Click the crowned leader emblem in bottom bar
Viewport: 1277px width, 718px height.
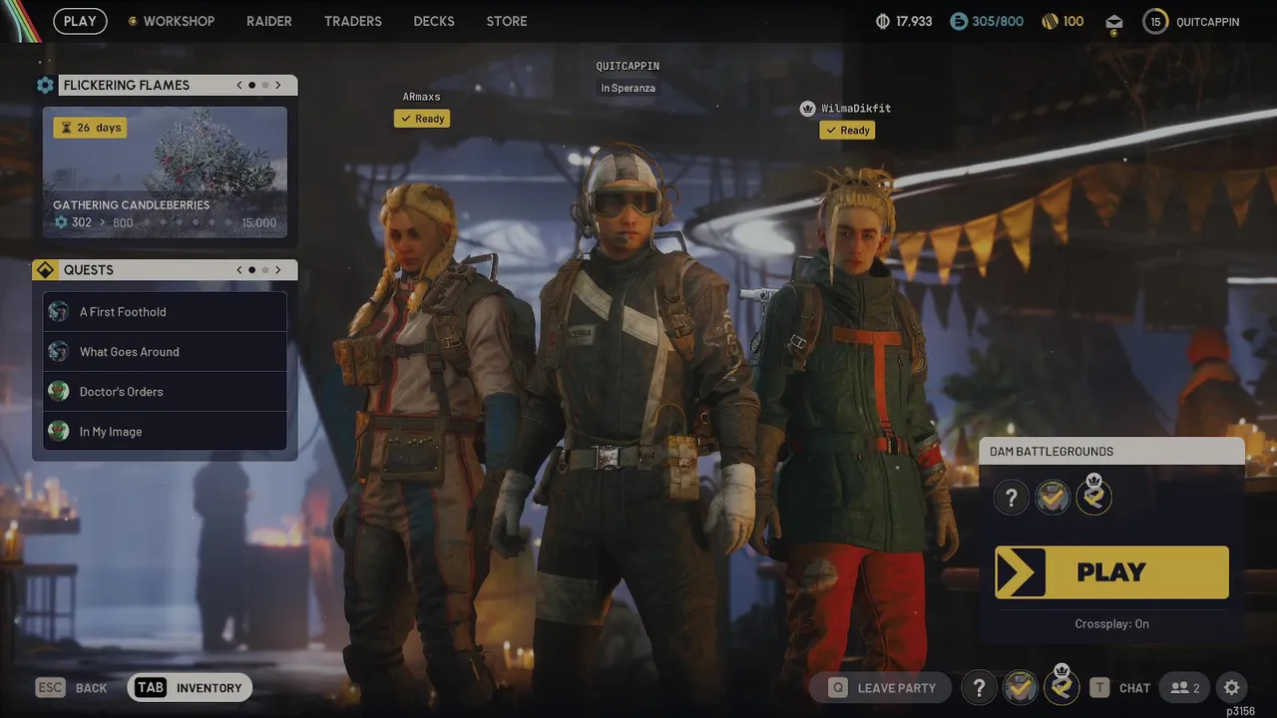[x=1062, y=685]
